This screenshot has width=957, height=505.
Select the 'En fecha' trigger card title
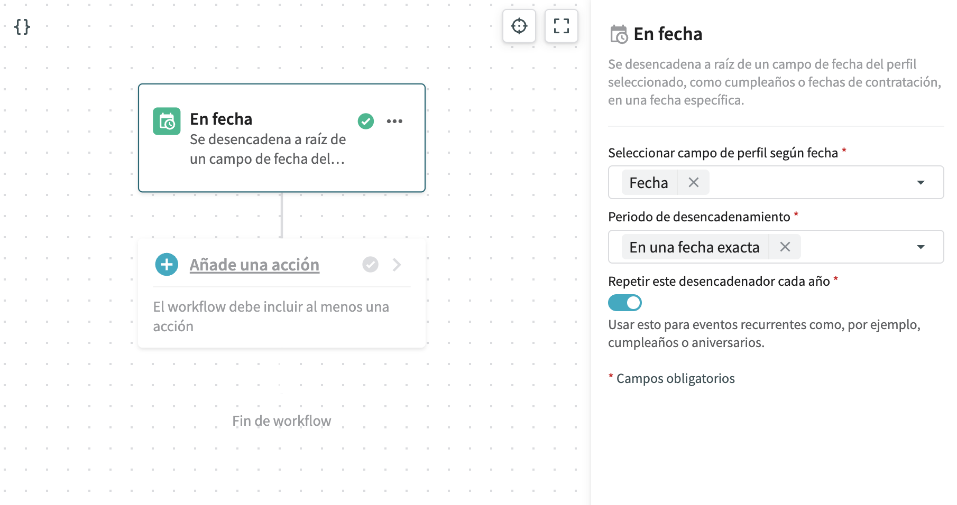[x=221, y=119]
